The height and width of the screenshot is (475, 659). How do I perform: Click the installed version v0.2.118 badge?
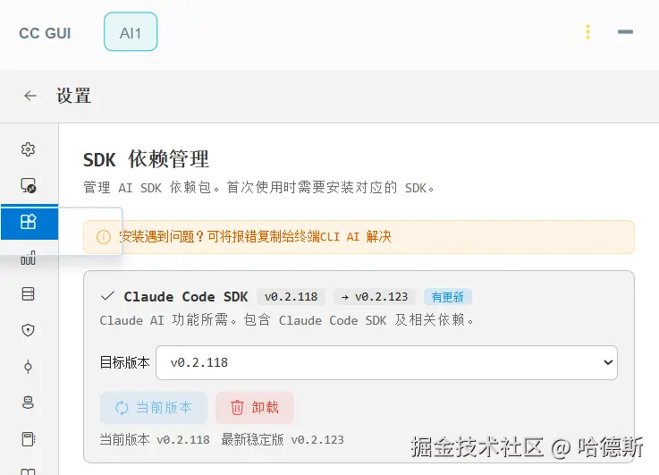[291, 297]
